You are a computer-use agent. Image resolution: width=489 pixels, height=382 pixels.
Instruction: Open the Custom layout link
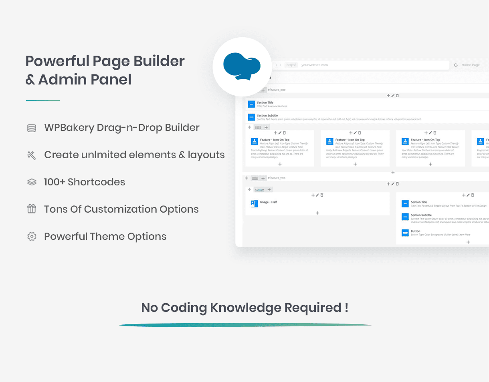[x=260, y=190]
